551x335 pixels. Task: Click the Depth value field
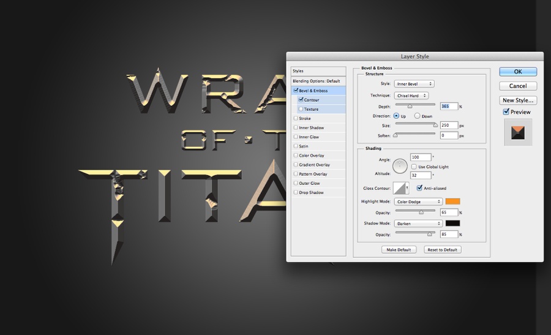click(x=449, y=106)
